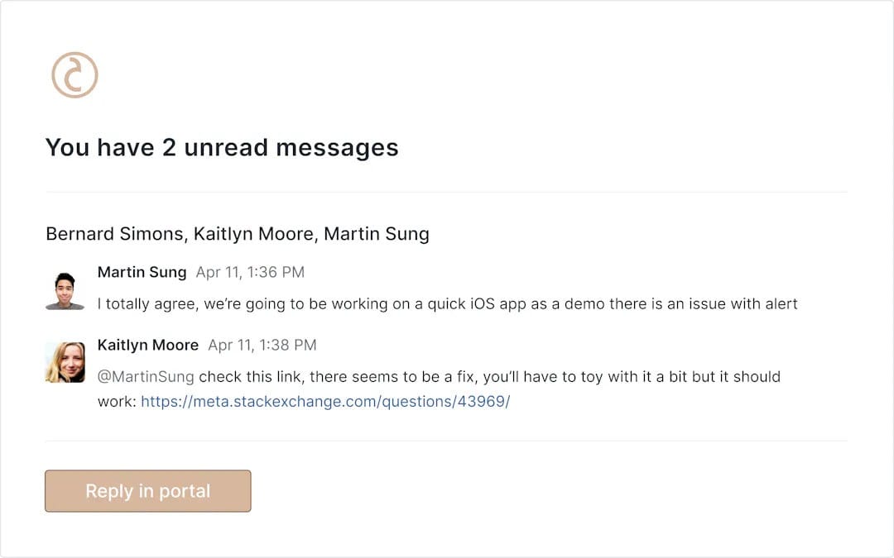Screen dimensions: 894x558
Task: Click the participants line starting with Bernard Simons
Action: 238,233
